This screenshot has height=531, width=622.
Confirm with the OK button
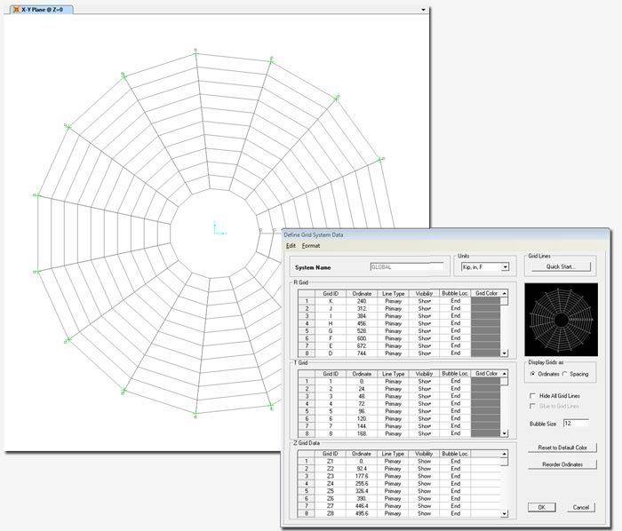(x=541, y=507)
